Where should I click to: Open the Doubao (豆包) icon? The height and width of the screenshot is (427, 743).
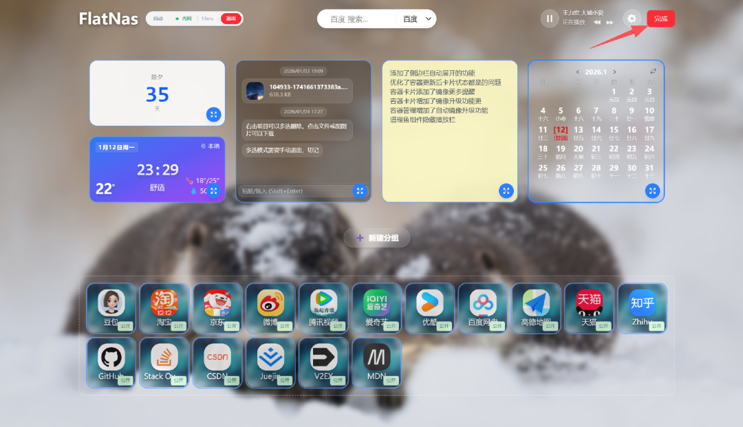[111, 308]
